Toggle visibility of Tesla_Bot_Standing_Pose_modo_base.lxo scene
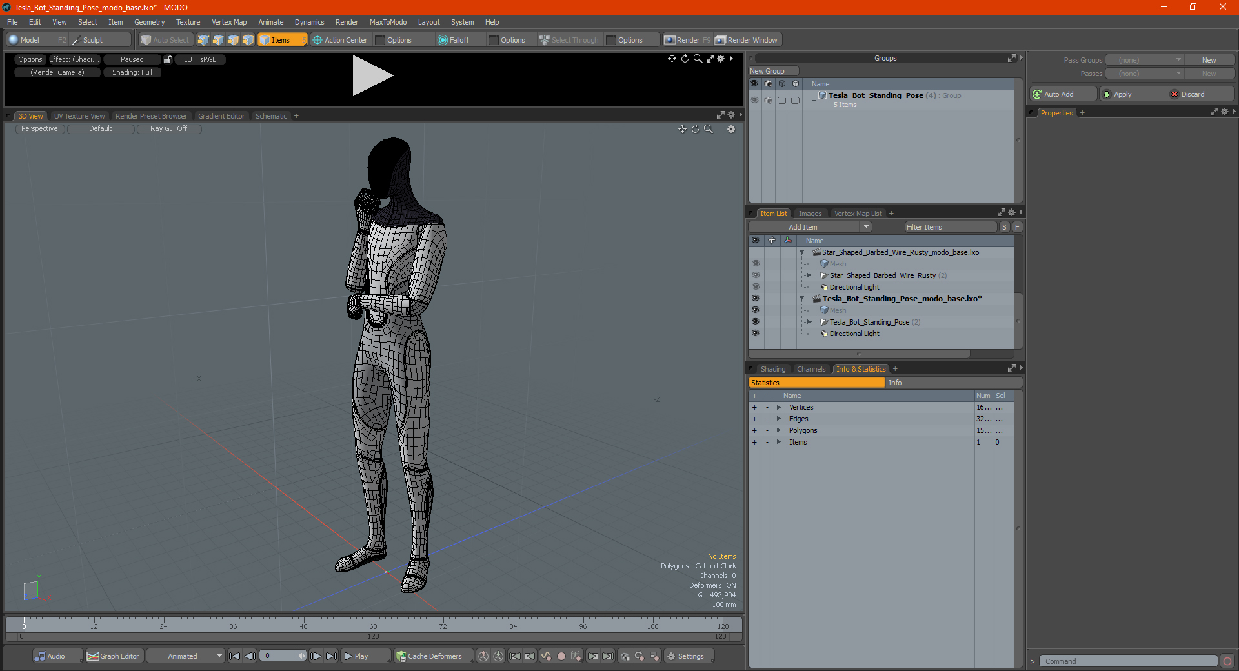This screenshot has height=671, width=1239. pos(756,299)
